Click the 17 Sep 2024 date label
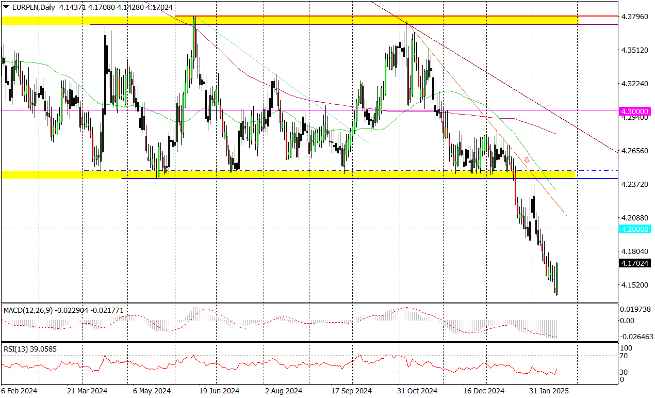 351,391
